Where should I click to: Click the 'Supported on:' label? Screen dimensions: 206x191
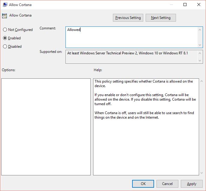(51, 52)
